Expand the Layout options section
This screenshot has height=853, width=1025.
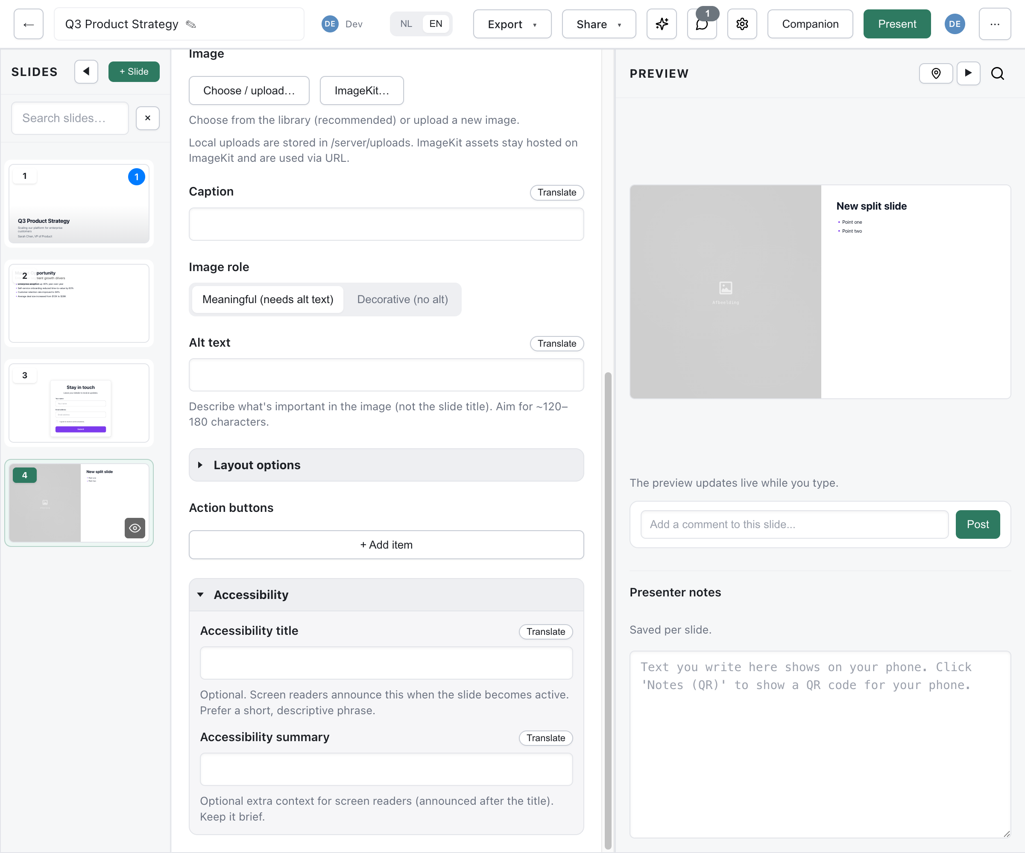[x=386, y=464]
